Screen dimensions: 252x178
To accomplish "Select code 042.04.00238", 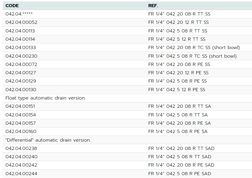I will coord(21,148).
